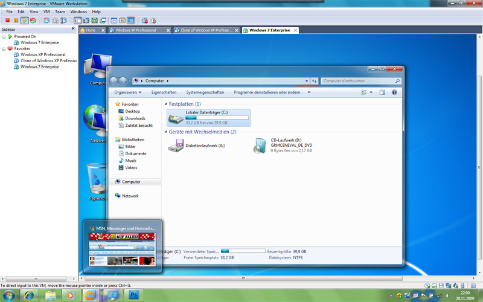This screenshot has width=483, height=302.
Task: Click the Explorer back navigation arrow
Action: (x=114, y=81)
